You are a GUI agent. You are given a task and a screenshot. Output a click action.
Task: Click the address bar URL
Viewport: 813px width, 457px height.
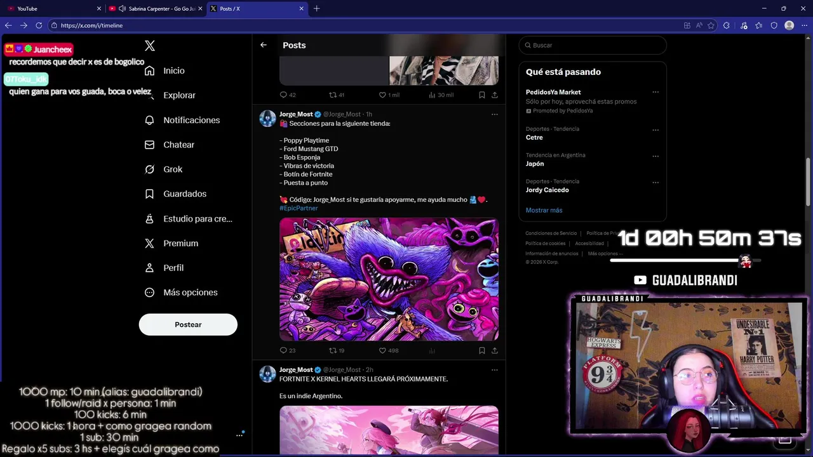pyautogui.click(x=91, y=25)
